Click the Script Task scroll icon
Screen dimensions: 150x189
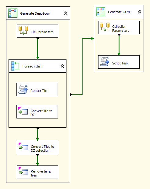[105, 62]
